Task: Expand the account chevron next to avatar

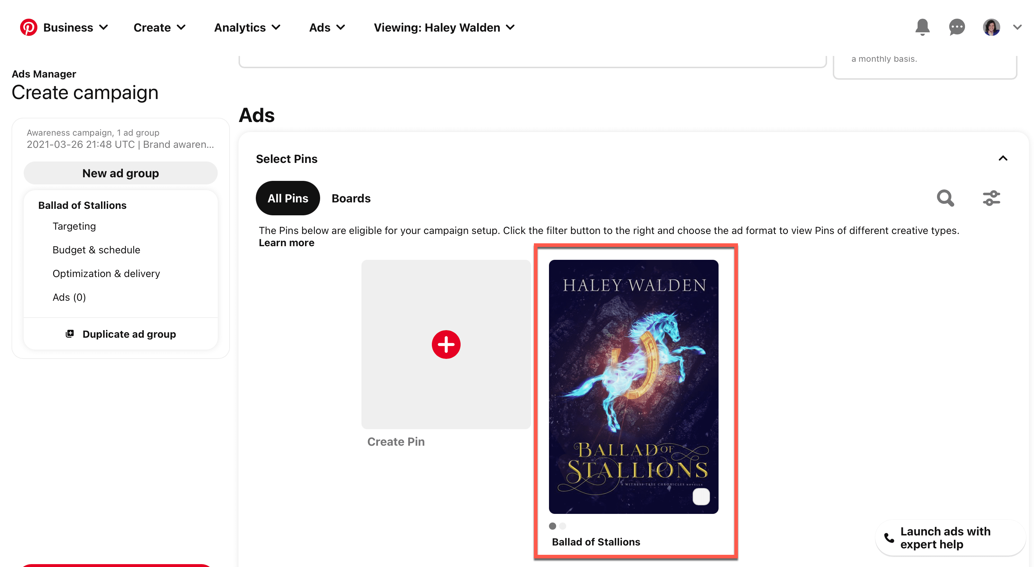Action: (x=1017, y=27)
